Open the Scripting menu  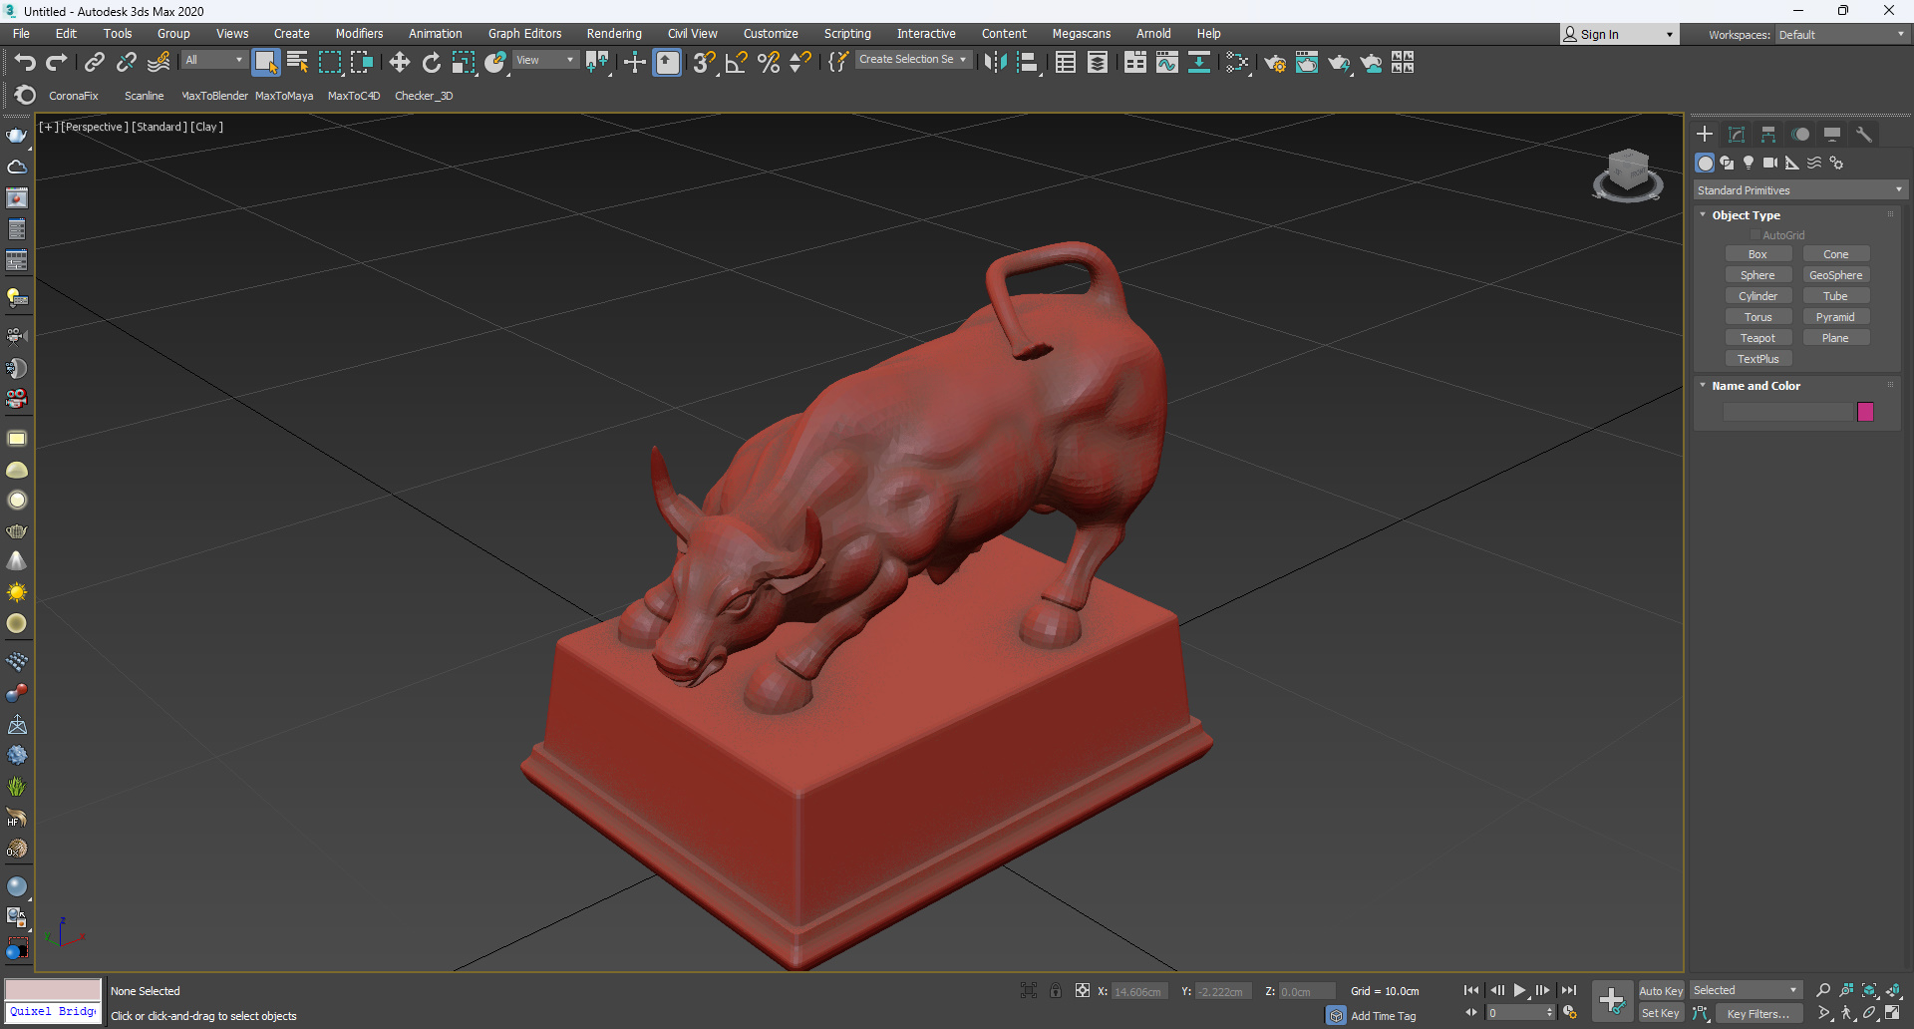[x=847, y=34]
